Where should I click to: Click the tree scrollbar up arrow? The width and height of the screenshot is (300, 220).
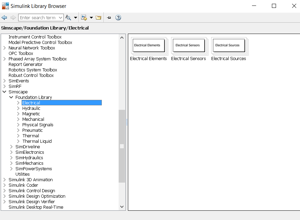pos(122,38)
